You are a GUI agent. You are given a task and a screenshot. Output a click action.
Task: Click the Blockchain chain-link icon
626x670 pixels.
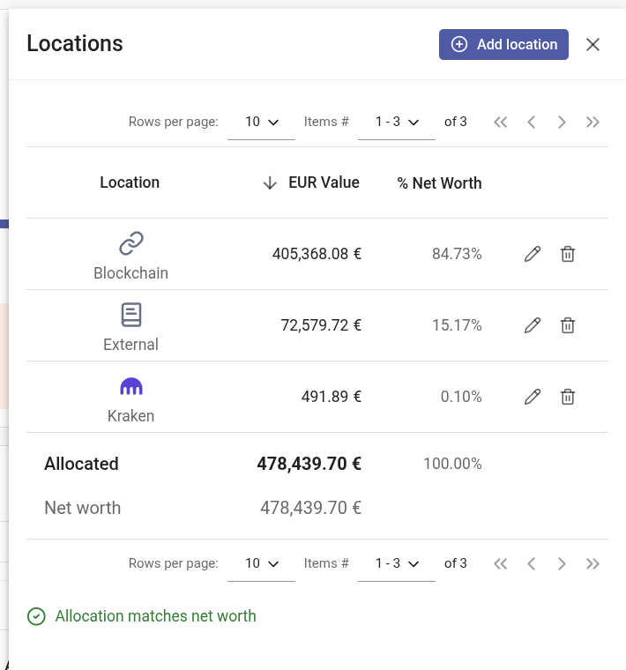131,243
